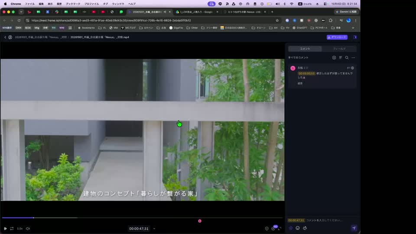Open the comment sort options
The image size is (416, 234).
click(341, 58)
